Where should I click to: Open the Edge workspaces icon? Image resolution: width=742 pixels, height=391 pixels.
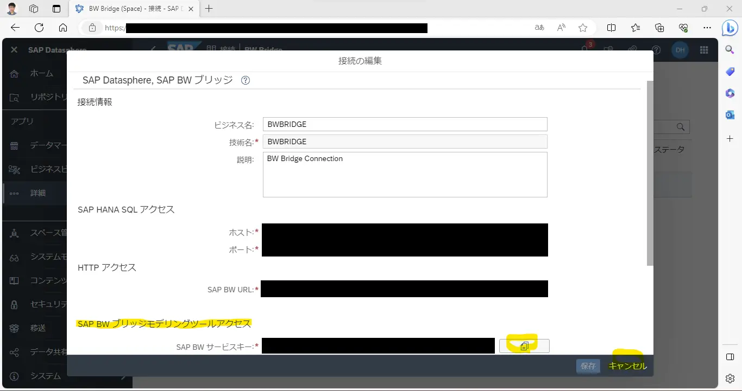point(34,9)
